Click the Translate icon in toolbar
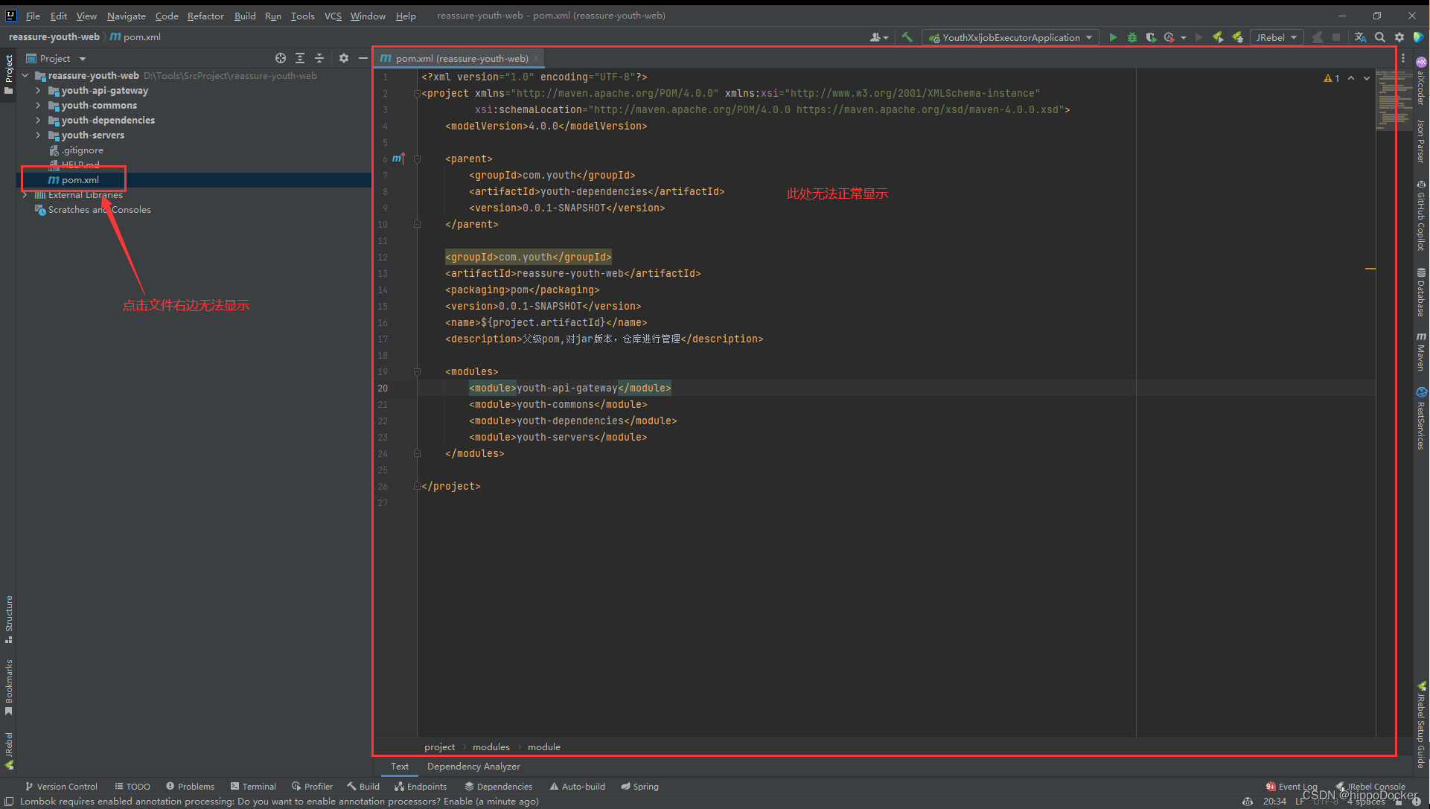This screenshot has width=1430, height=809. (1360, 37)
